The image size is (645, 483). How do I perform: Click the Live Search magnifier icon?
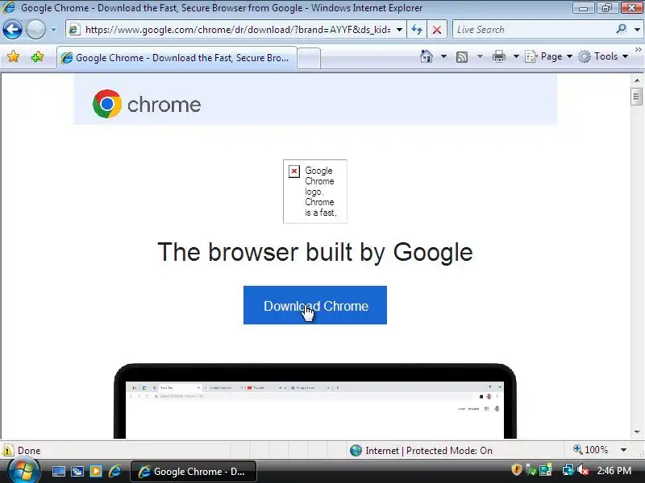[x=622, y=29]
